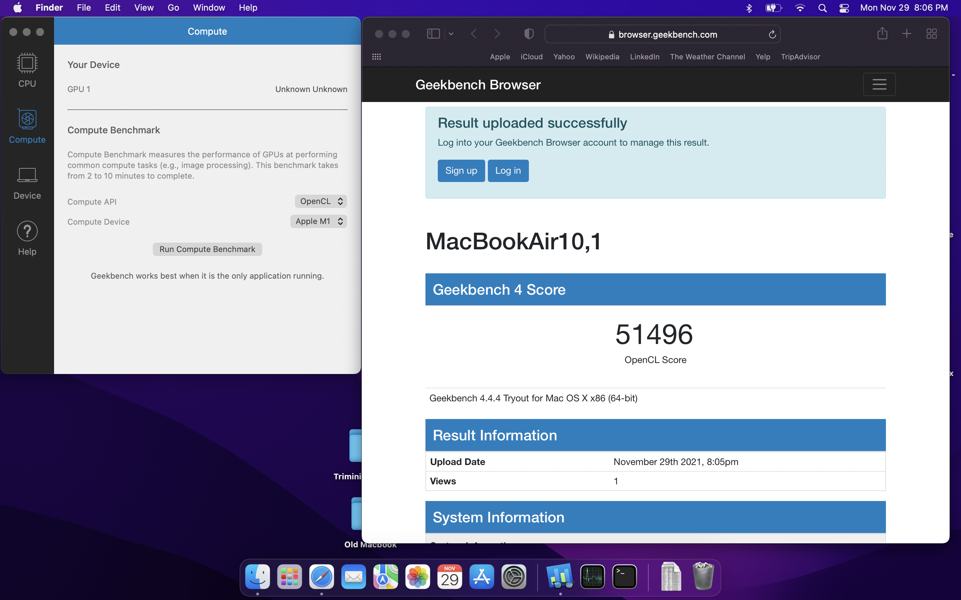This screenshot has height=600, width=961.
Task: Go back in Safari
Action: point(473,34)
